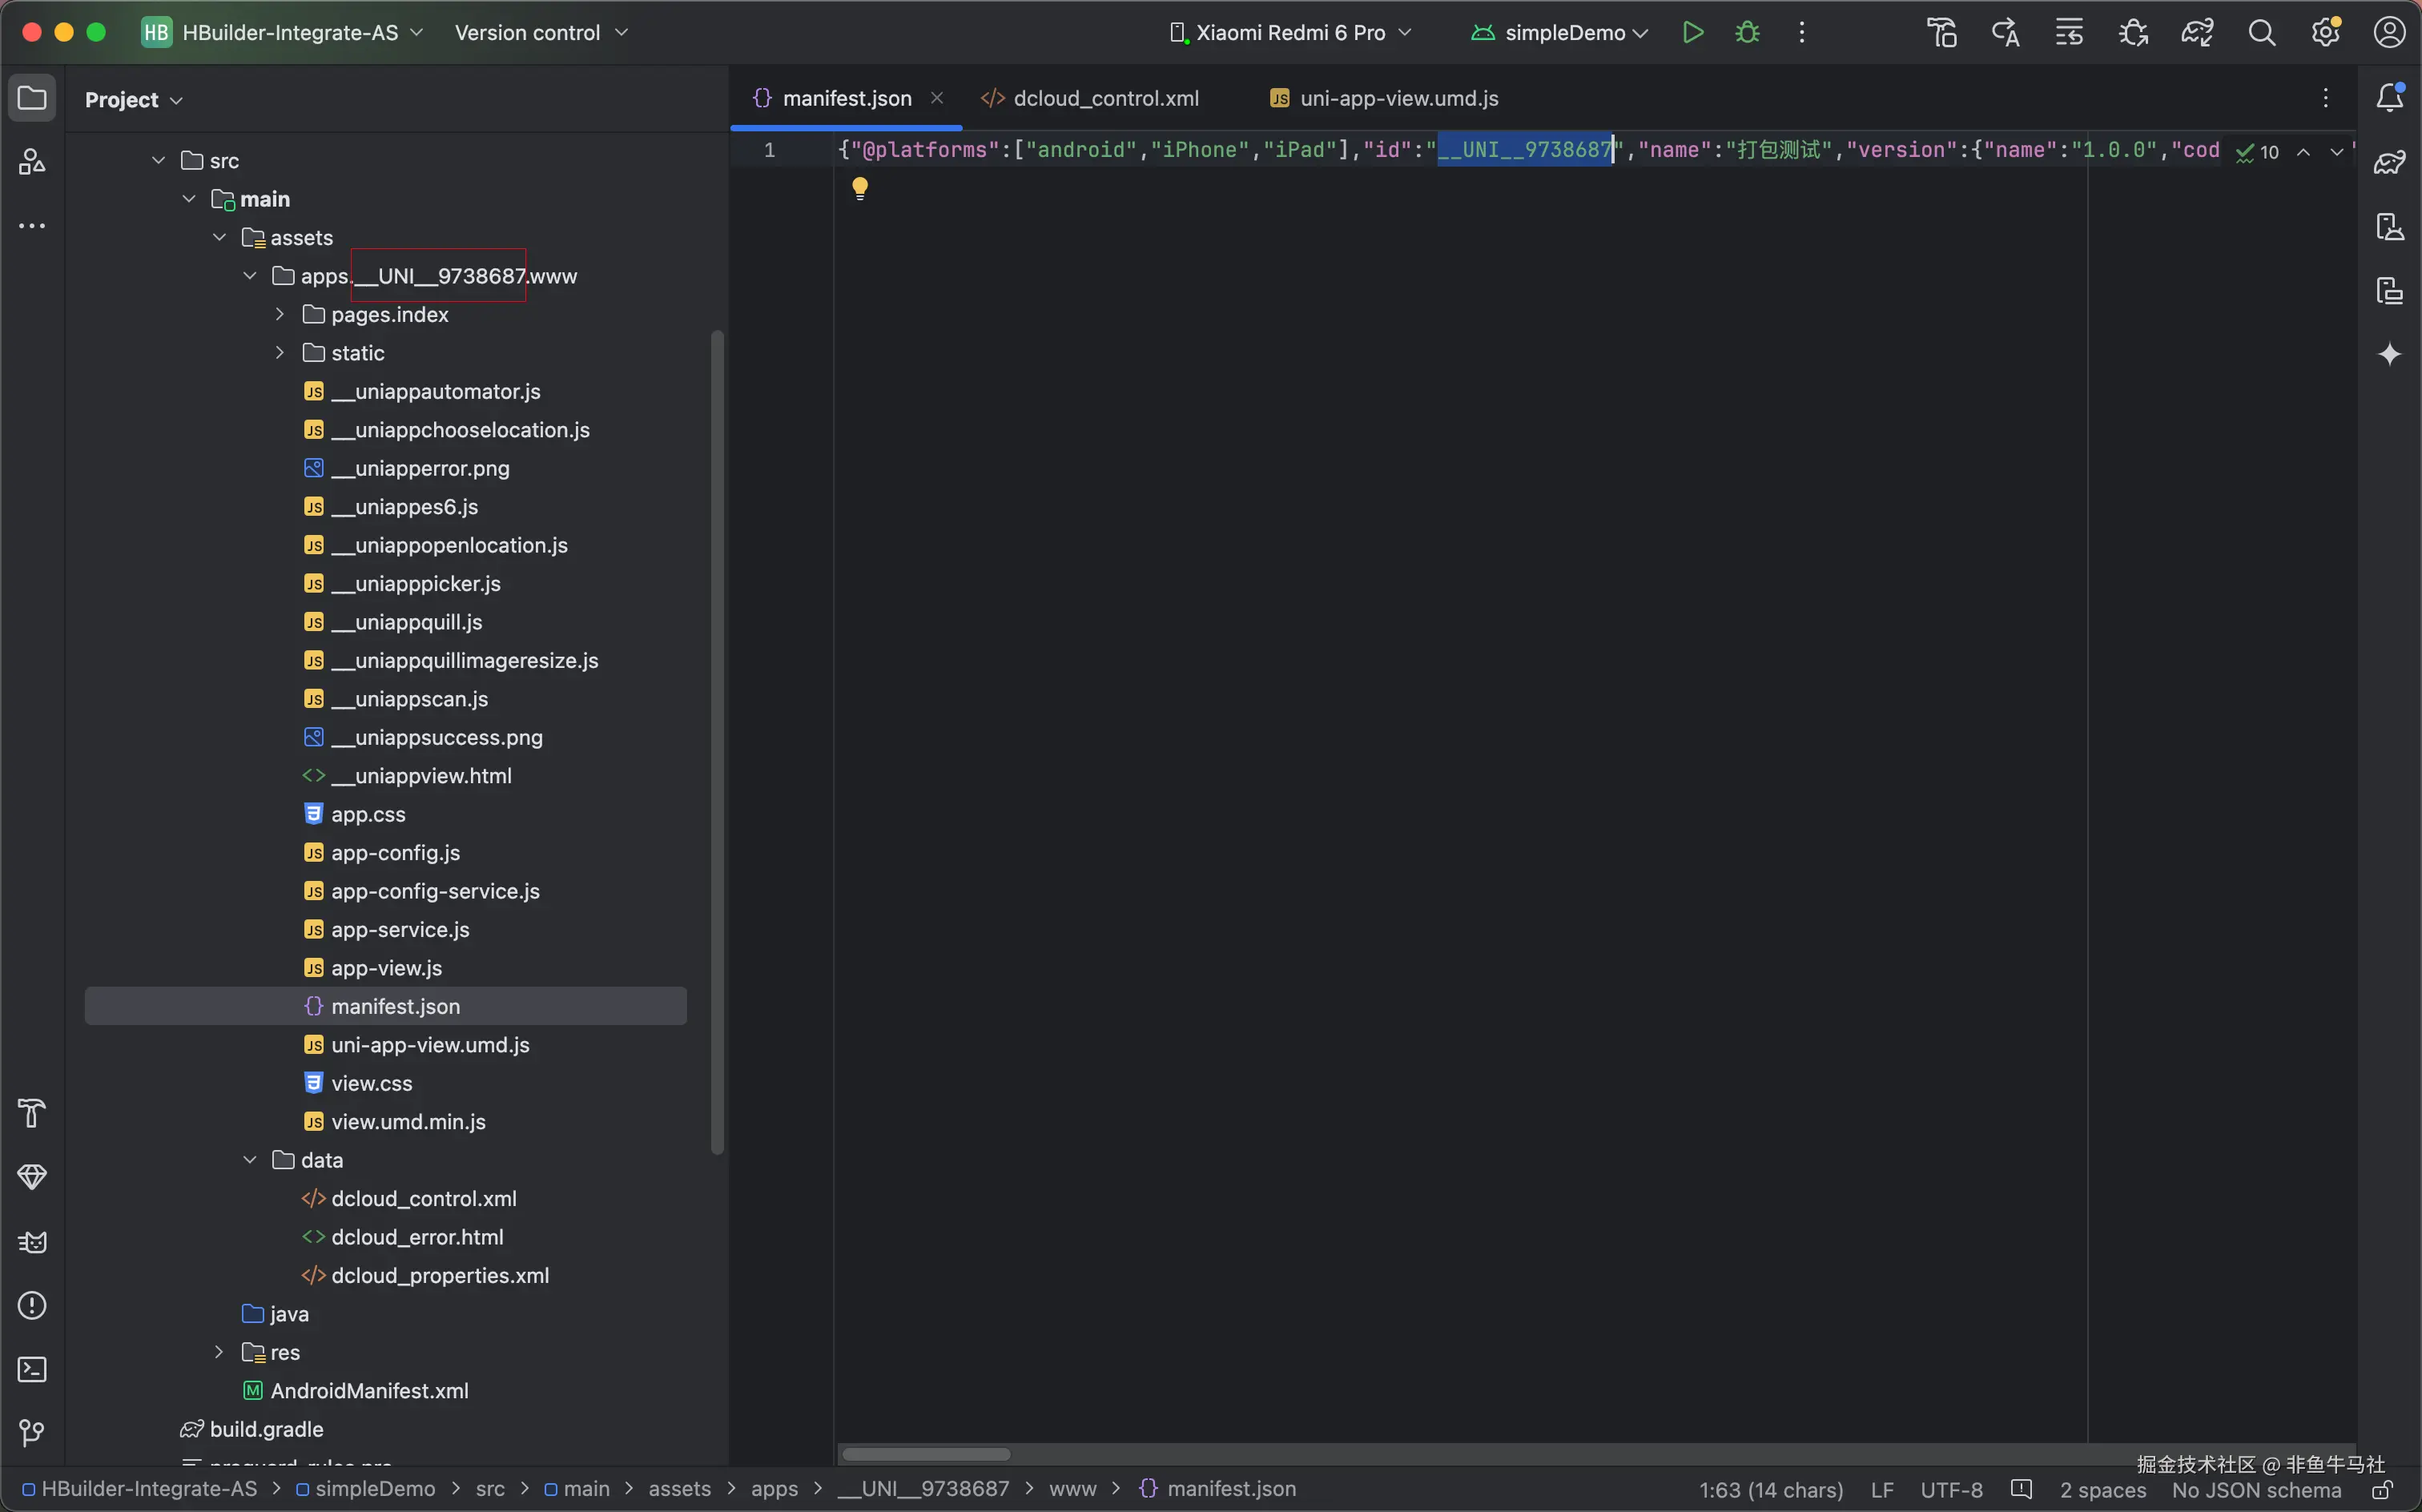This screenshot has width=2422, height=1512.
Task: Expand the pages.index folder
Action: (x=280, y=315)
